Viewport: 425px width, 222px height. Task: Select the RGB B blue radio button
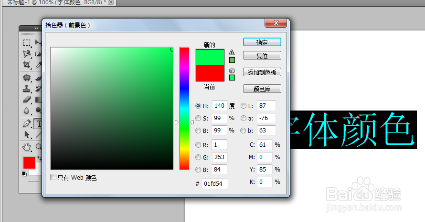198,170
